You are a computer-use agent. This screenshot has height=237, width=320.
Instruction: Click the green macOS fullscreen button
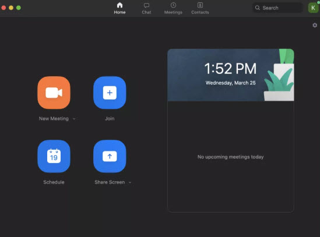(x=19, y=8)
